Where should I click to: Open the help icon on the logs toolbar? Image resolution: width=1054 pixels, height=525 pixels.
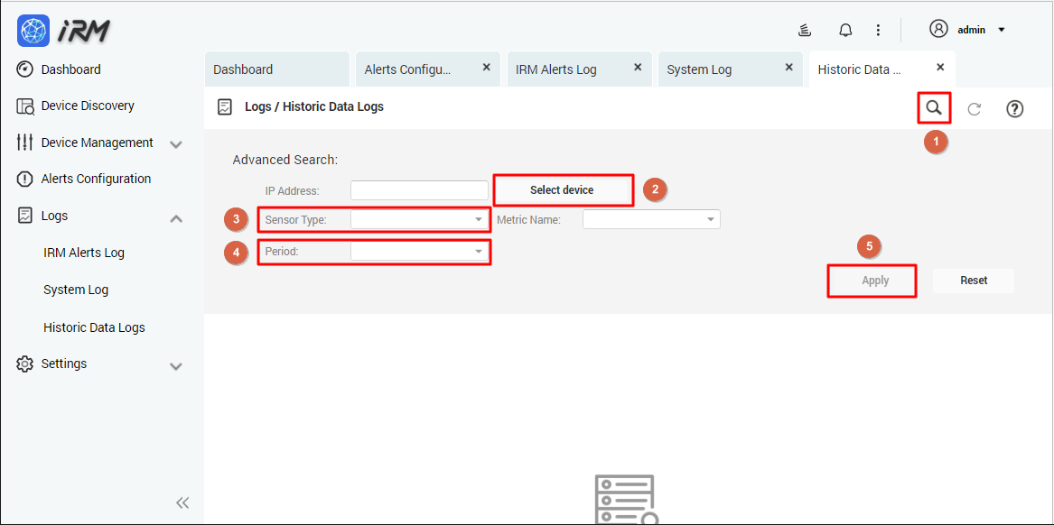(1014, 108)
